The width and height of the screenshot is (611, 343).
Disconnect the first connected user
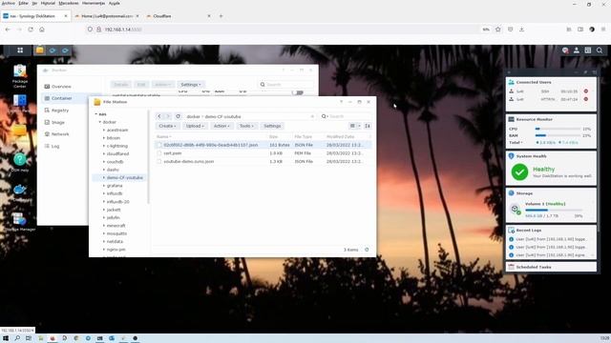(585, 91)
